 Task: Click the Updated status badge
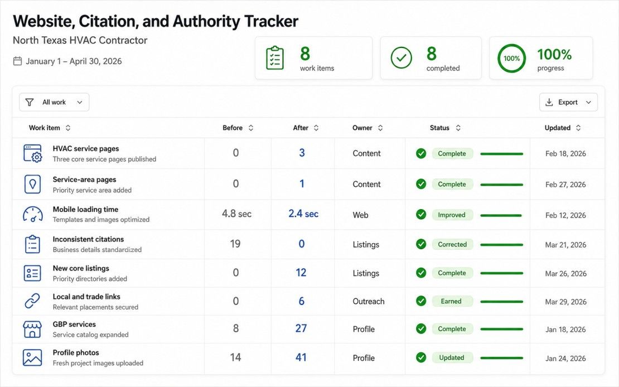tap(452, 357)
